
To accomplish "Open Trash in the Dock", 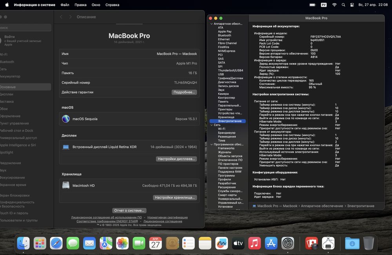I will (368, 243).
